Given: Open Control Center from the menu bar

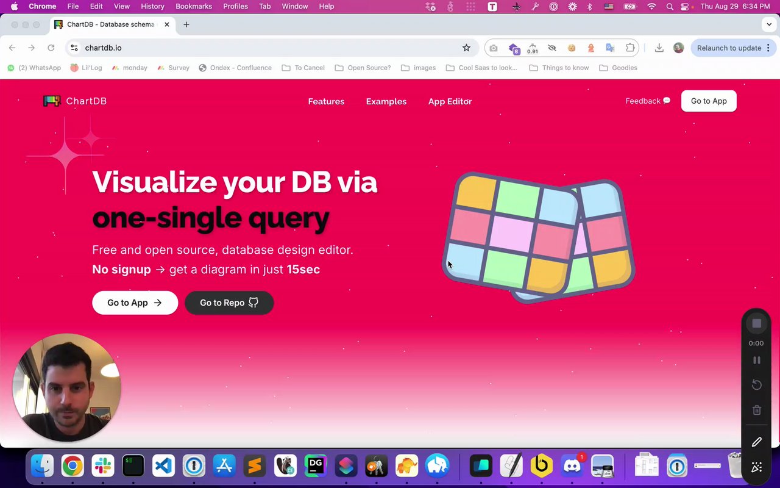Looking at the screenshot, I should [x=685, y=6].
